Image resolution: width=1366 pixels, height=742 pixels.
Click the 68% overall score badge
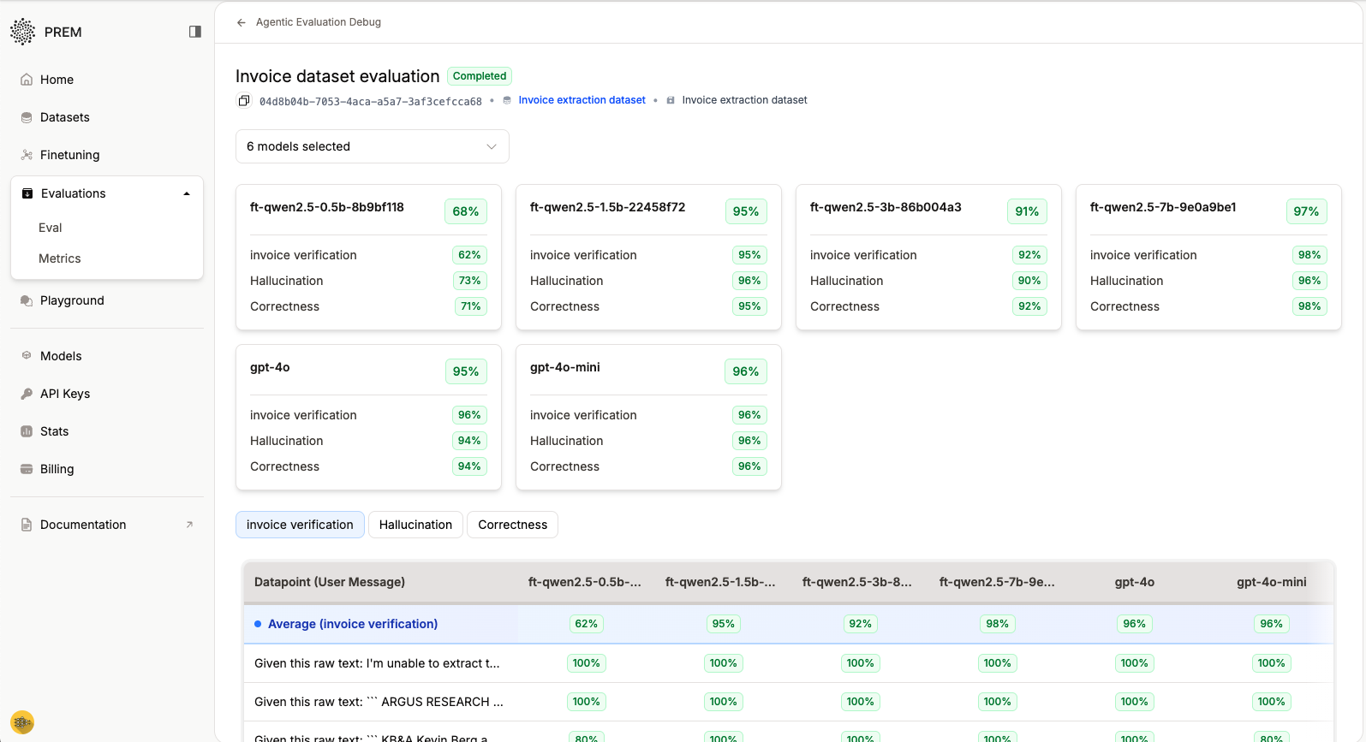coord(466,211)
